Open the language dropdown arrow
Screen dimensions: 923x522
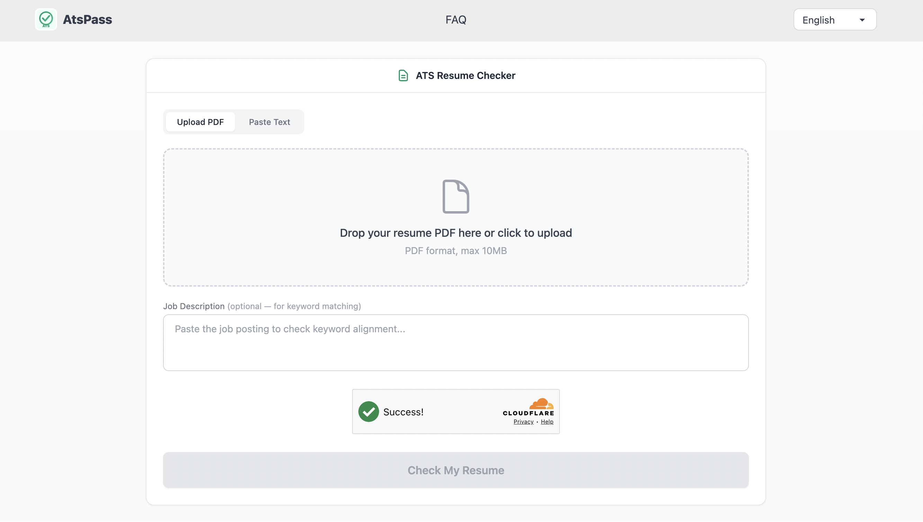[862, 20]
